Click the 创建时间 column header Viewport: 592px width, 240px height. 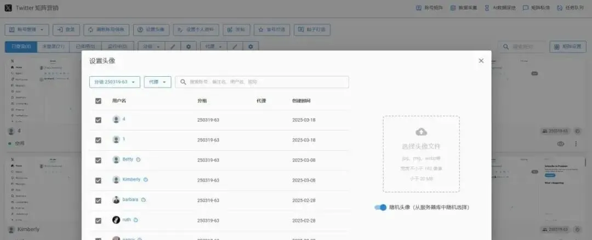pyautogui.click(x=301, y=101)
